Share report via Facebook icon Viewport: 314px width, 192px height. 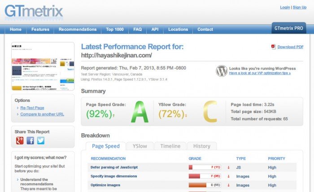[31, 140]
